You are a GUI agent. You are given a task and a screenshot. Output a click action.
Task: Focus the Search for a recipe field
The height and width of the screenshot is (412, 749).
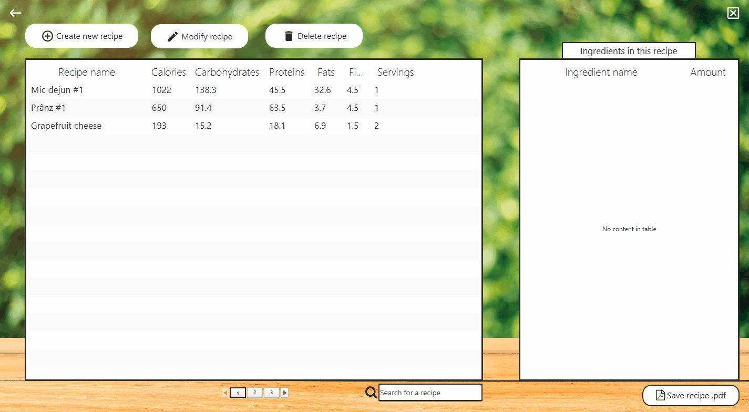(x=430, y=393)
